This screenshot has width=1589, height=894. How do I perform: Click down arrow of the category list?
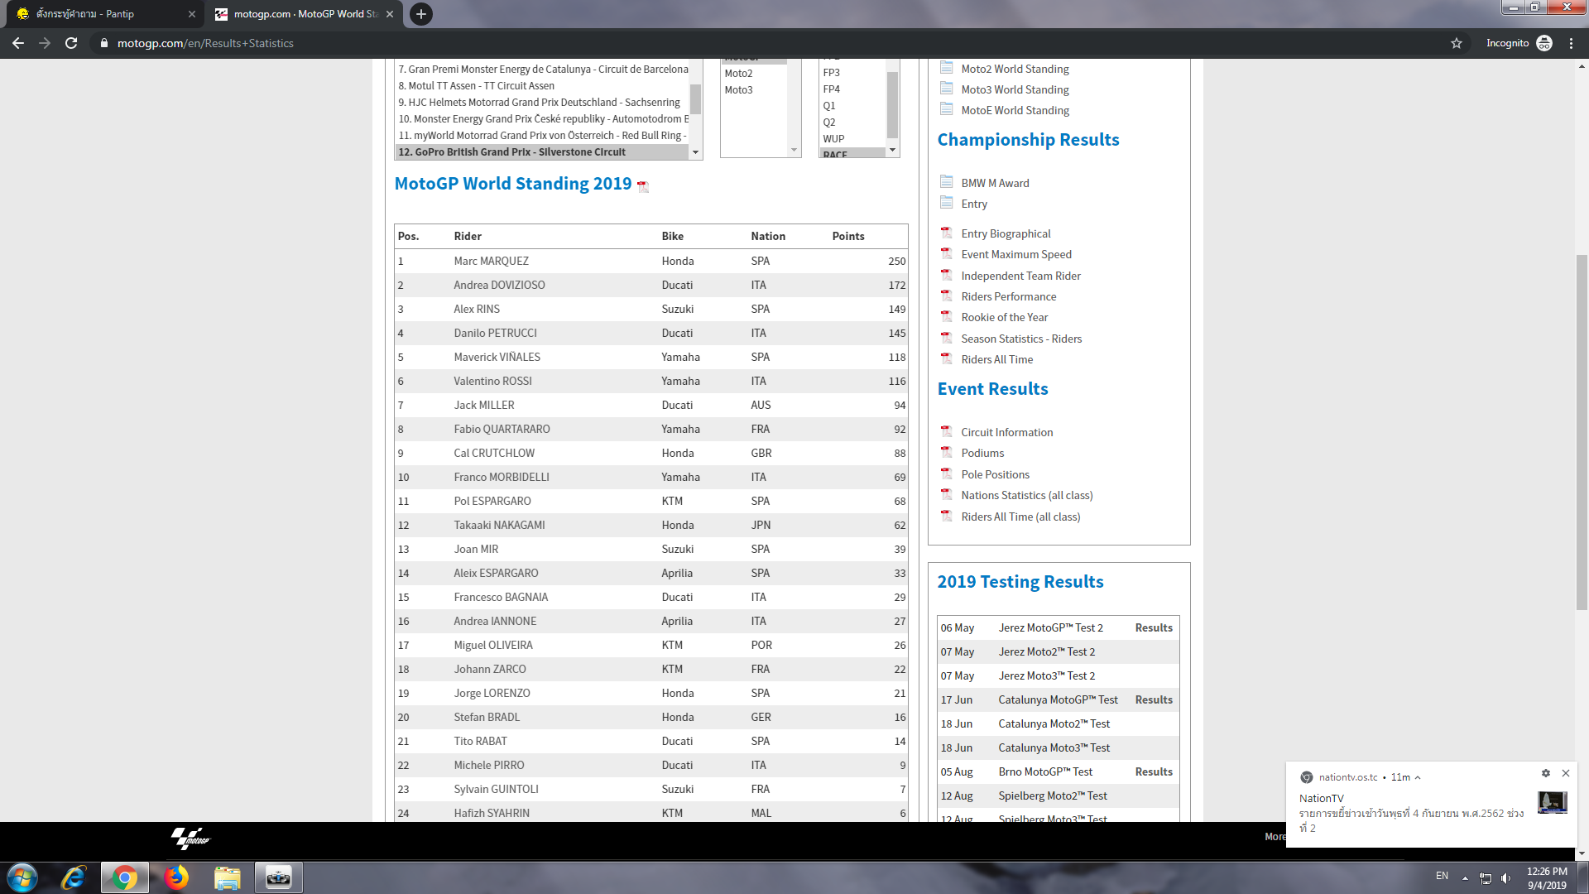[794, 150]
